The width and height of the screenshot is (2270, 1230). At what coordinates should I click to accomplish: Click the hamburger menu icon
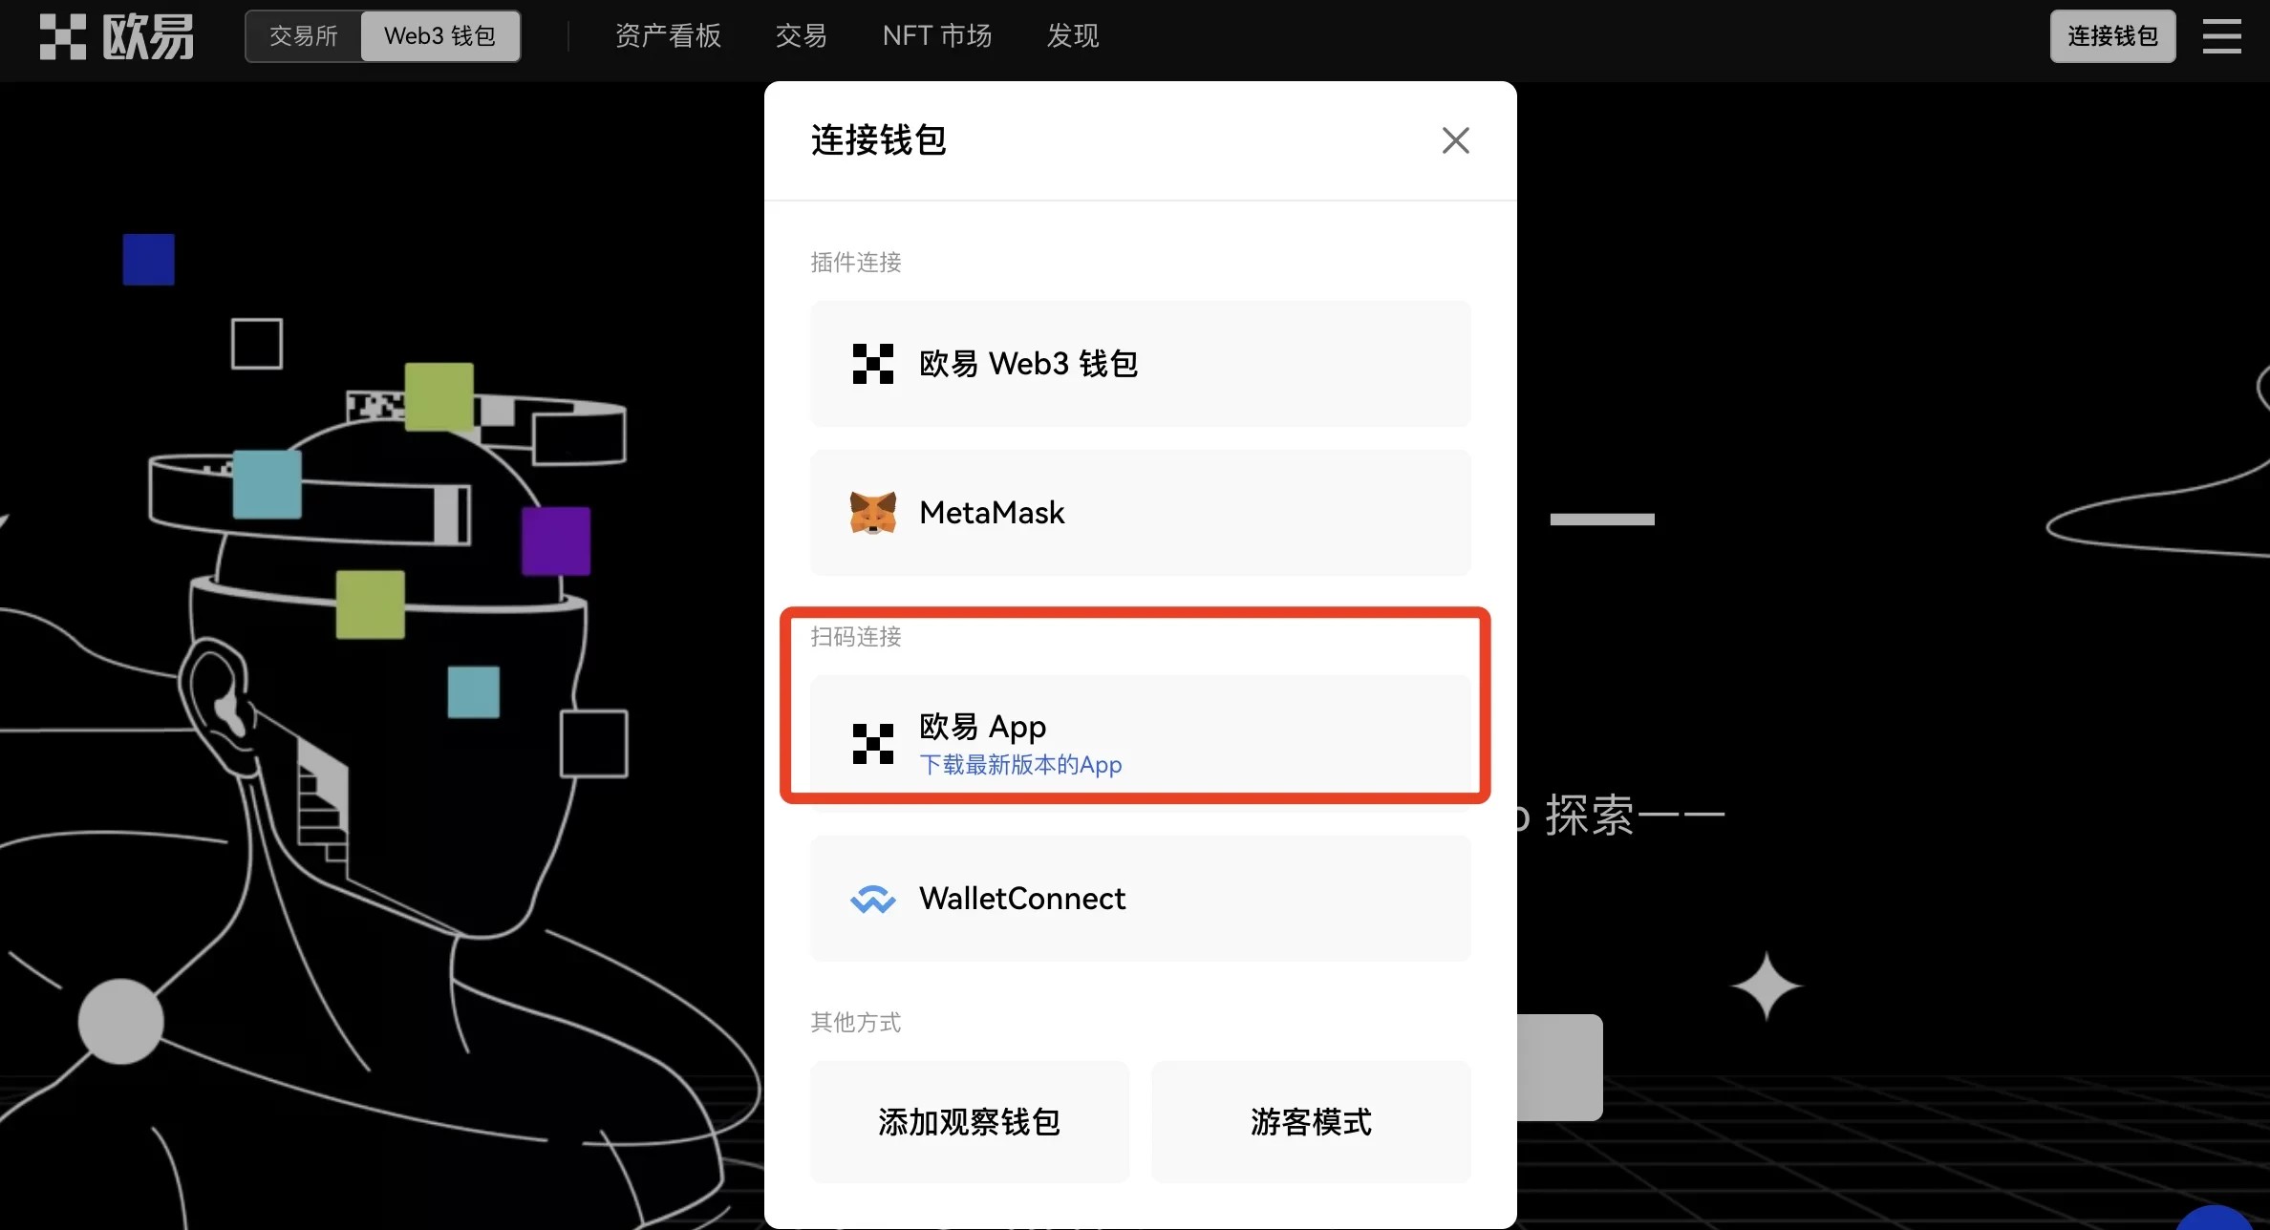[x=2221, y=34]
